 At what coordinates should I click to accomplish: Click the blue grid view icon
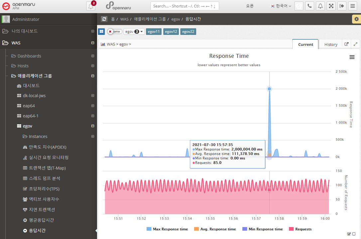tap(101, 32)
